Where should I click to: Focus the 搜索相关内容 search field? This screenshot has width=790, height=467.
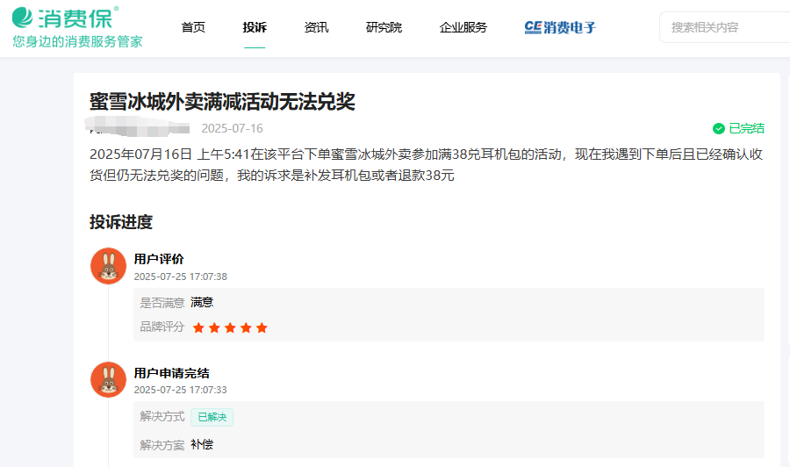pyautogui.click(x=726, y=27)
